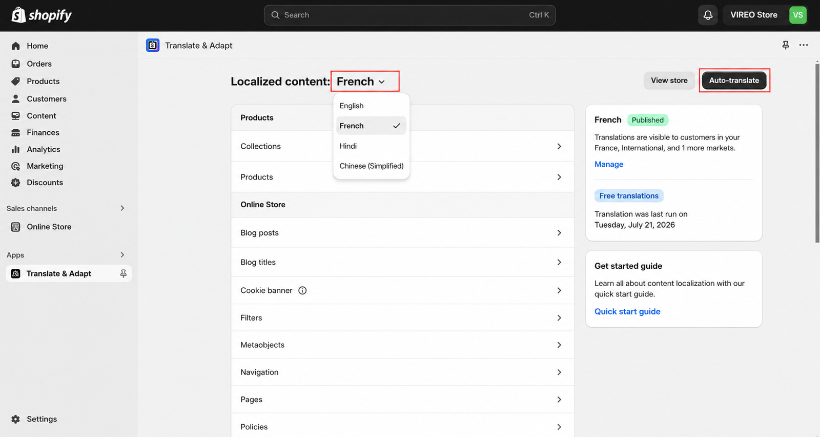Unpin Translate & Adapt in the sidebar
The height and width of the screenshot is (437, 820).
pos(123,273)
